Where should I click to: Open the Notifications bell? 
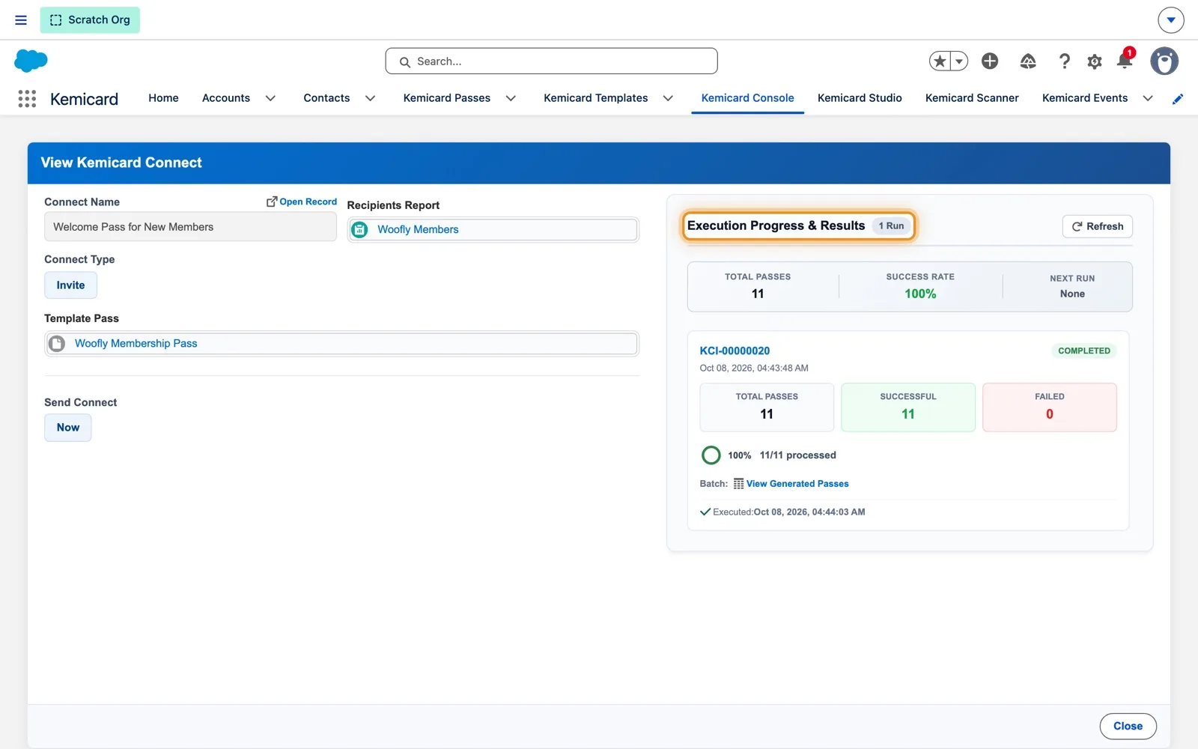click(x=1125, y=60)
